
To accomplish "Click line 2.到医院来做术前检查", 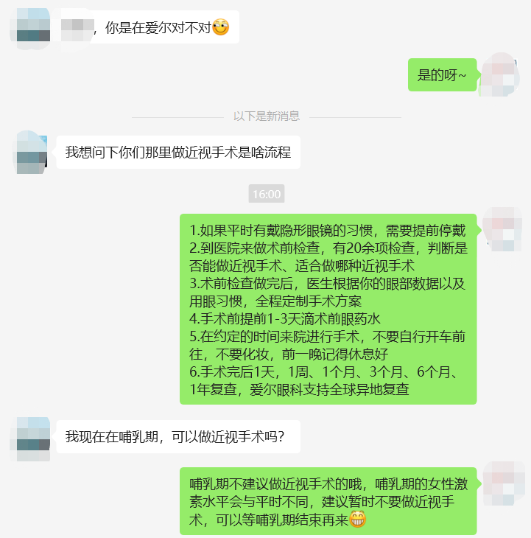I will (x=328, y=248).
